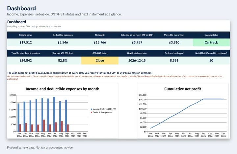Click the $13,966 net profit cell
Viewport: 237px width, 154px height.
pyautogui.click(x=100, y=42)
